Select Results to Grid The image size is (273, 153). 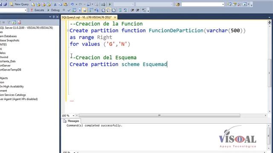[x=108, y=10]
